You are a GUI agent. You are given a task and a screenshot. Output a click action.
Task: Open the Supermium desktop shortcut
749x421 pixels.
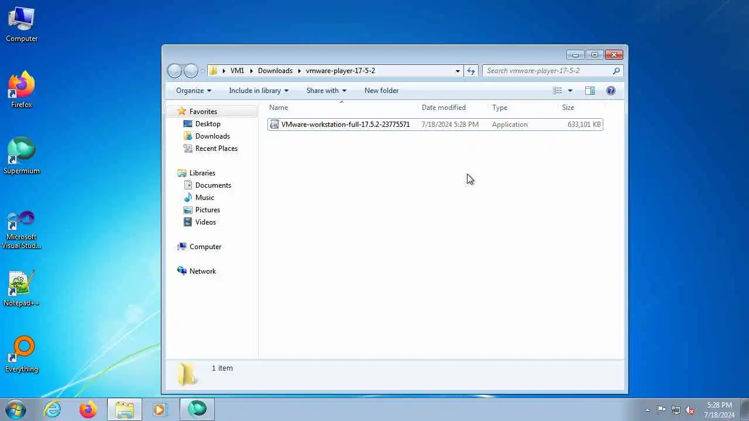22,156
